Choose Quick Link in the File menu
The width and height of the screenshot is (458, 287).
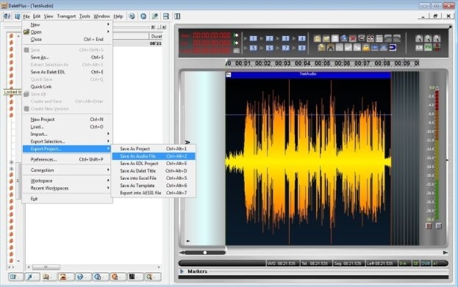tap(67, 87)
